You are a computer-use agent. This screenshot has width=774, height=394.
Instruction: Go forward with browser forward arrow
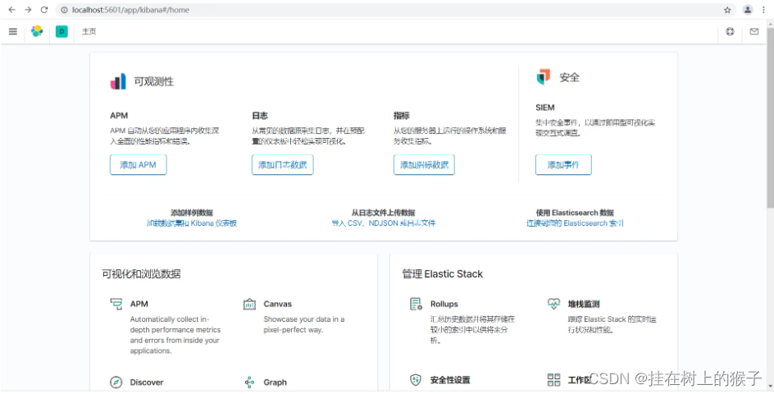coord(28,10)
